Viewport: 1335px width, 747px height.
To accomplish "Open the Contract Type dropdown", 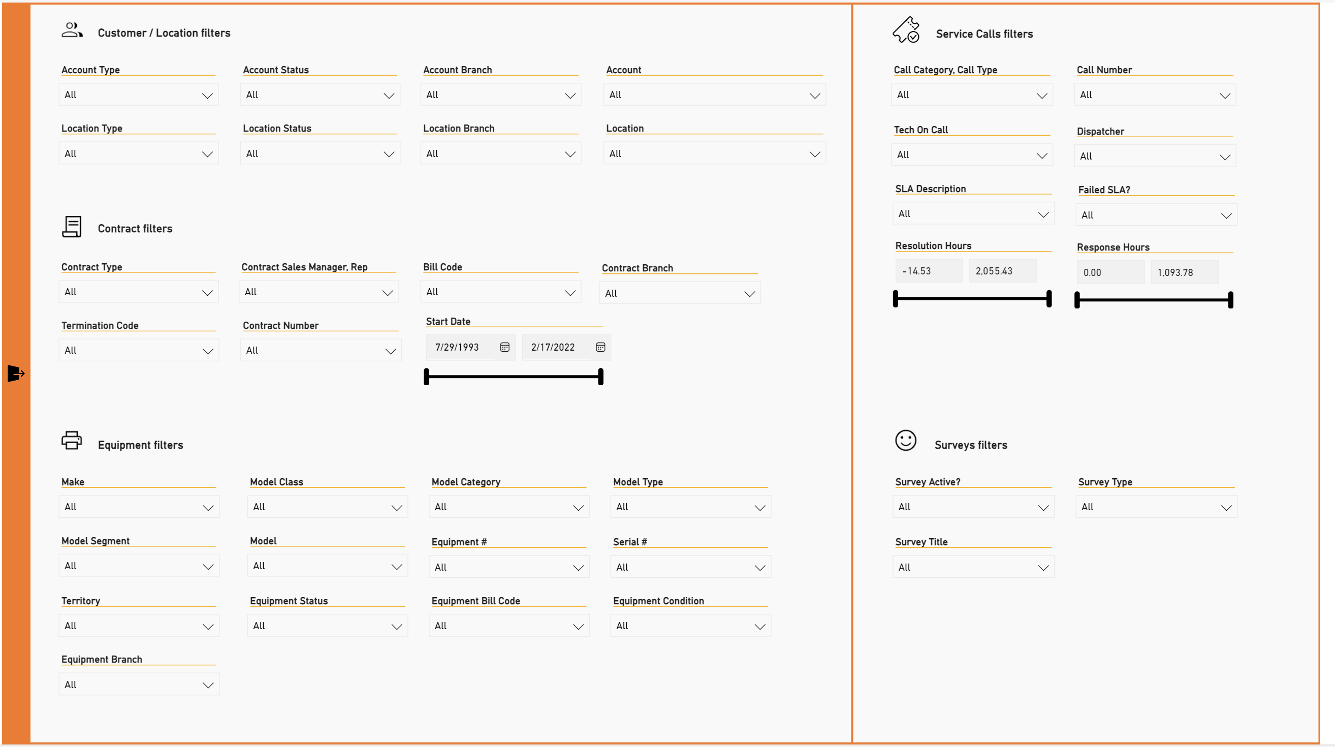I will pos(139,292).
